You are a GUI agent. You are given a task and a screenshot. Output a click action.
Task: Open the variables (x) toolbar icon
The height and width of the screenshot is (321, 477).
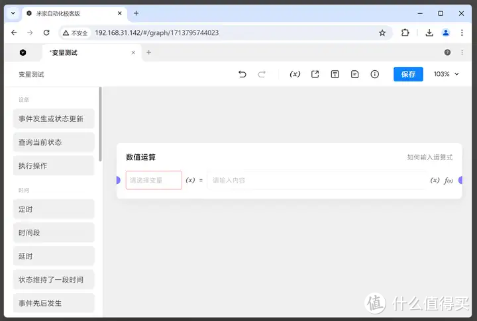pos(295,74)
